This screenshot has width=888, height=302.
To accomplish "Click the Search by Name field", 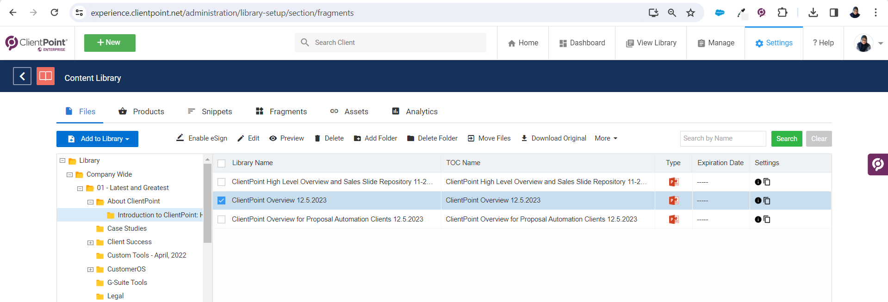I will click(723, 139).
